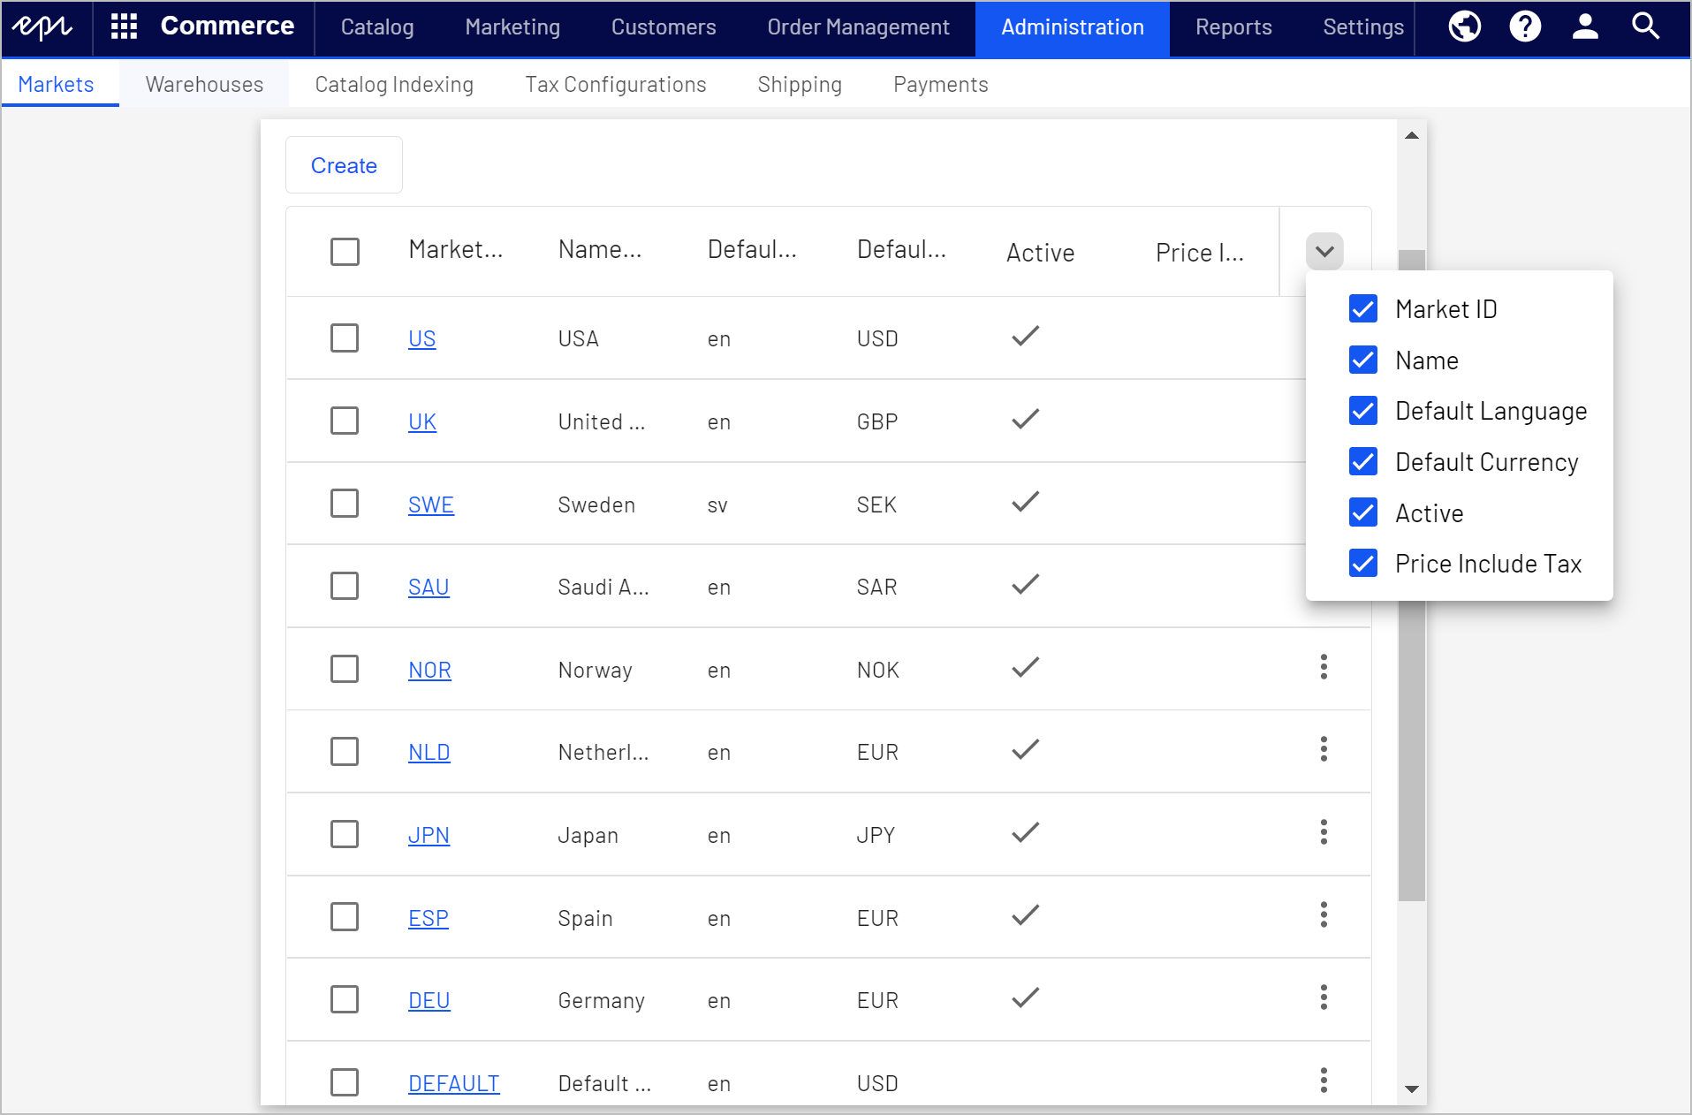Image resolution: width=1692 pixels, height=1115 pixels.
Task: Click the scrollbar down arrow
Action: pos(1412,1088)
